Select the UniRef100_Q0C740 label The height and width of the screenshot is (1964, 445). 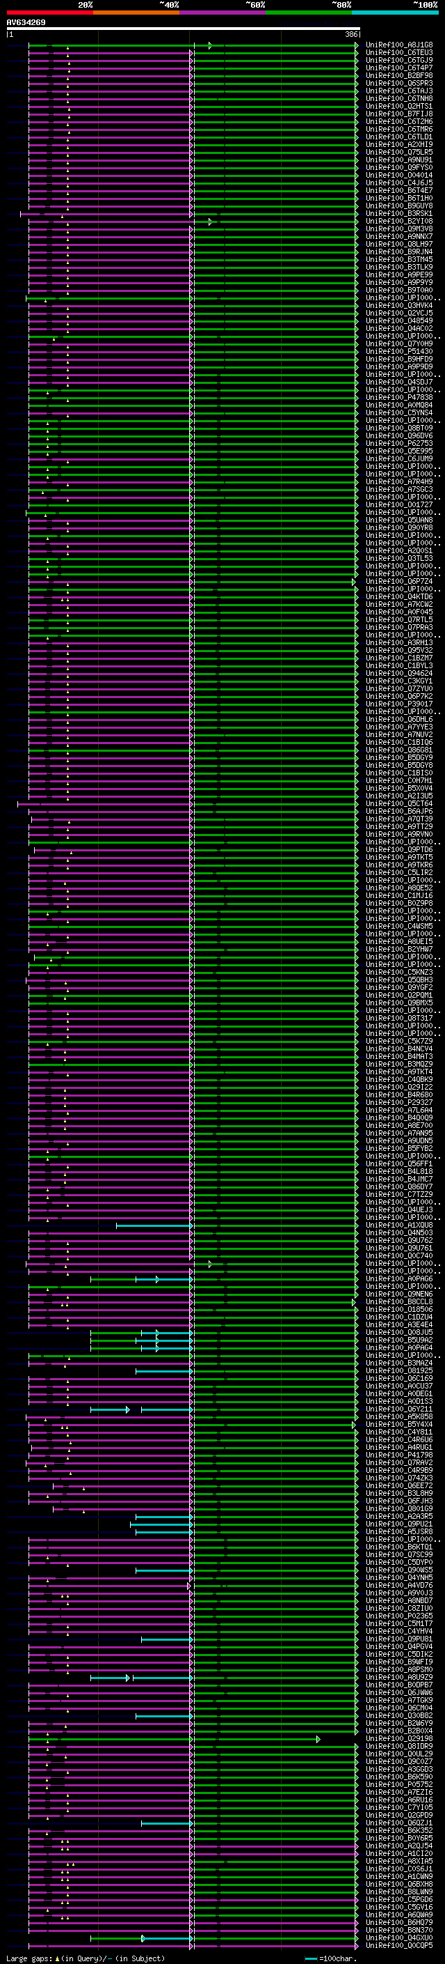[399, 1255]
